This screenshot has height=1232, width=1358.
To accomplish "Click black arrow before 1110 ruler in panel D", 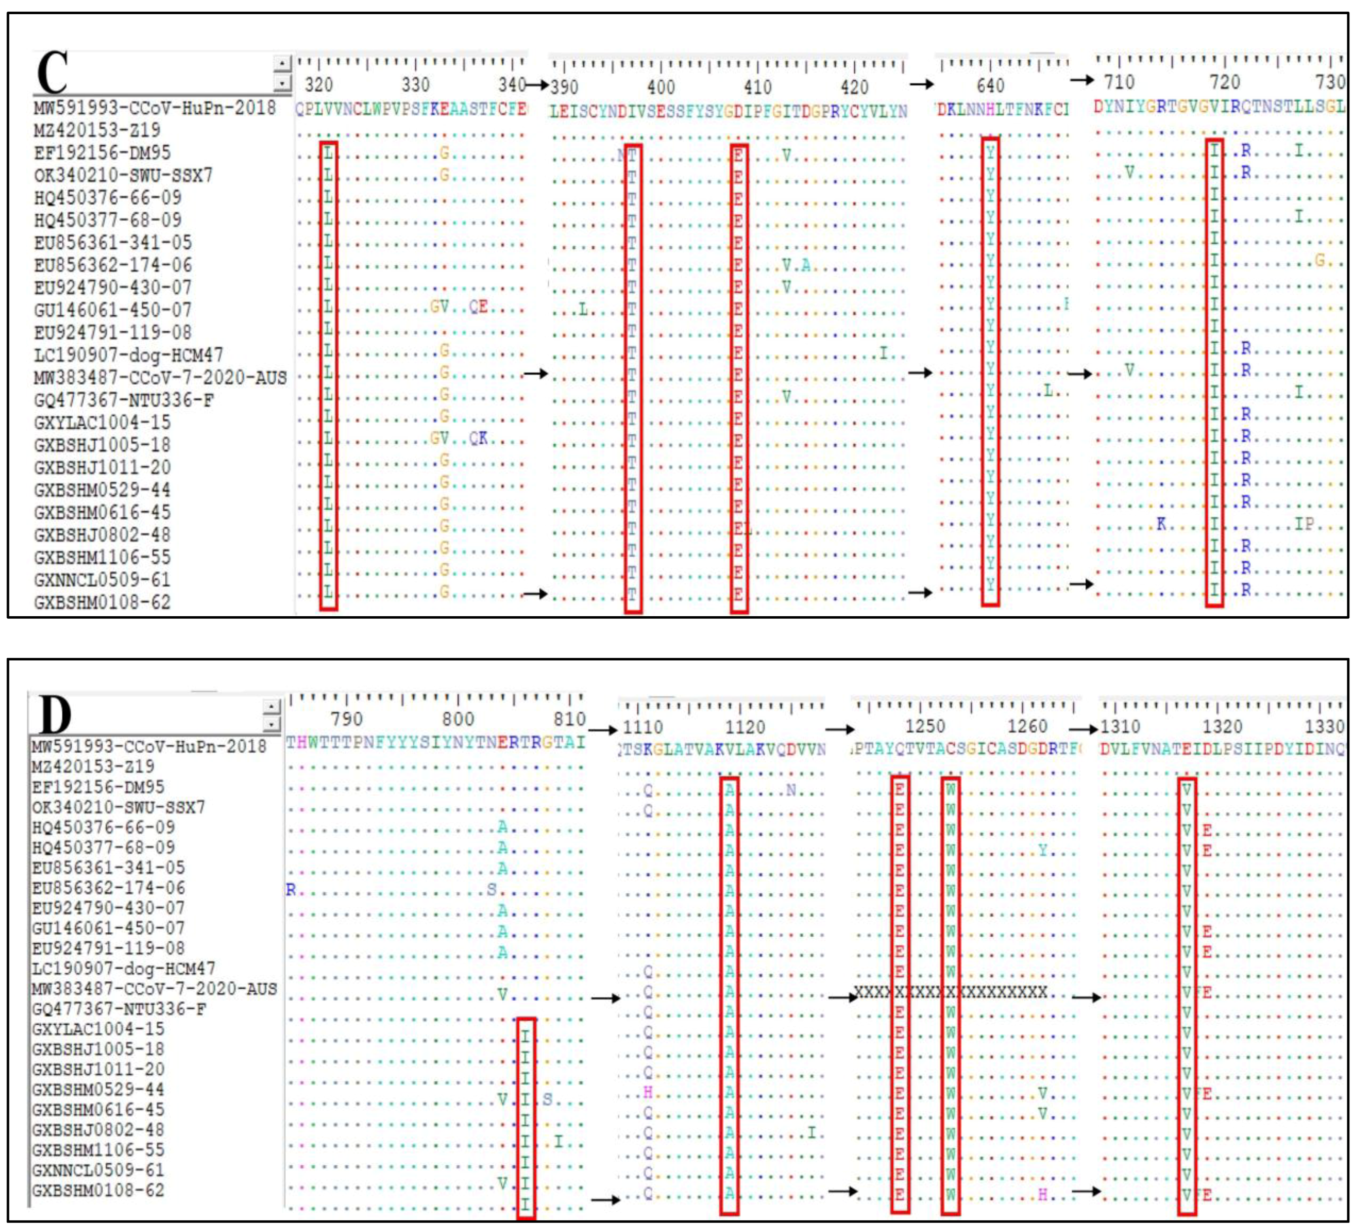I will click(x=603, y=730).
